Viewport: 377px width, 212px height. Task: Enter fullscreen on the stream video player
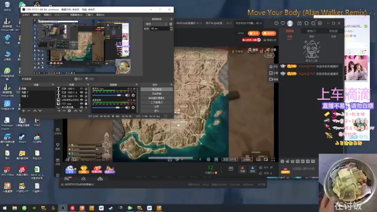point(273,159)
